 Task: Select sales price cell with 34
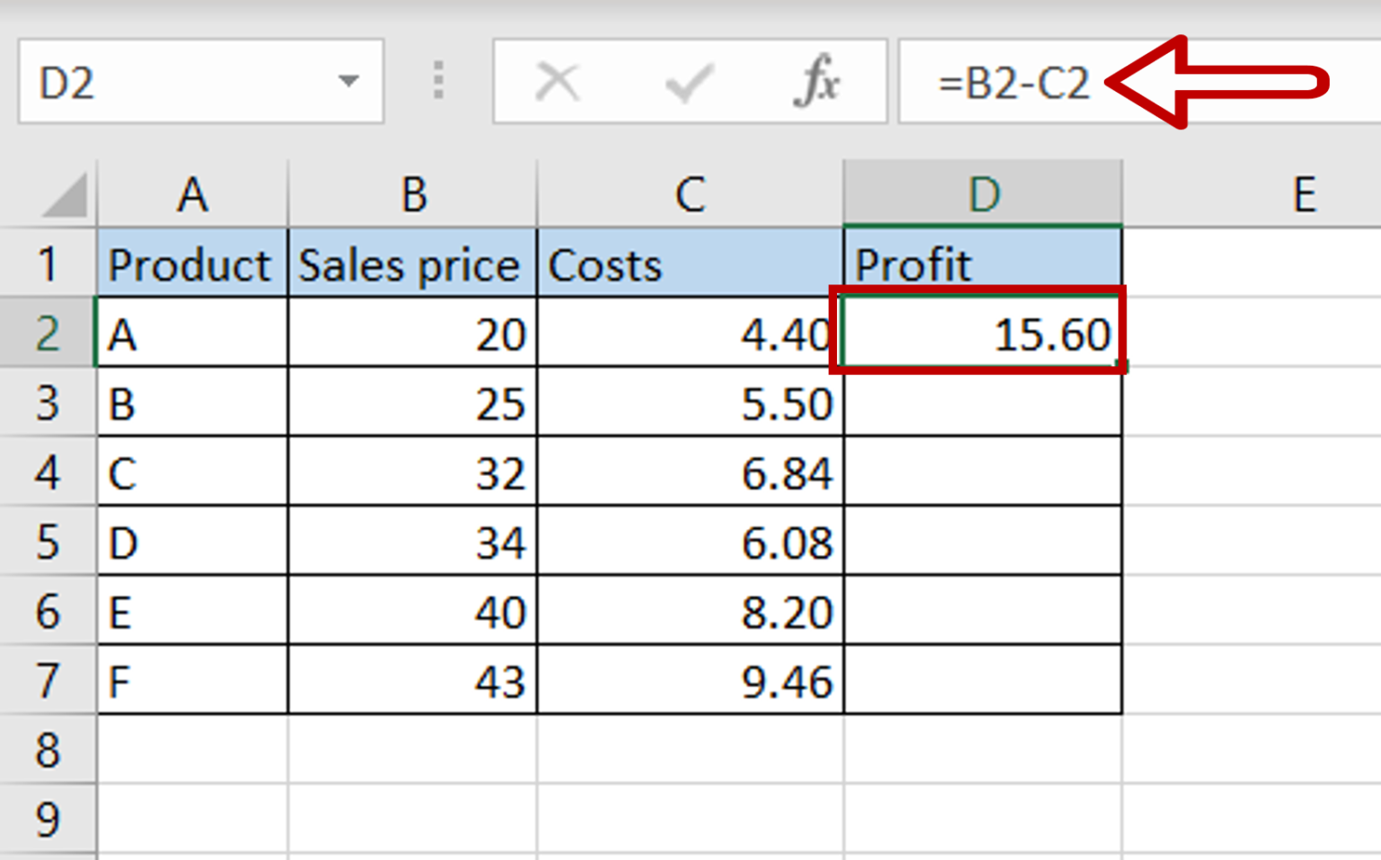[413, 541]
